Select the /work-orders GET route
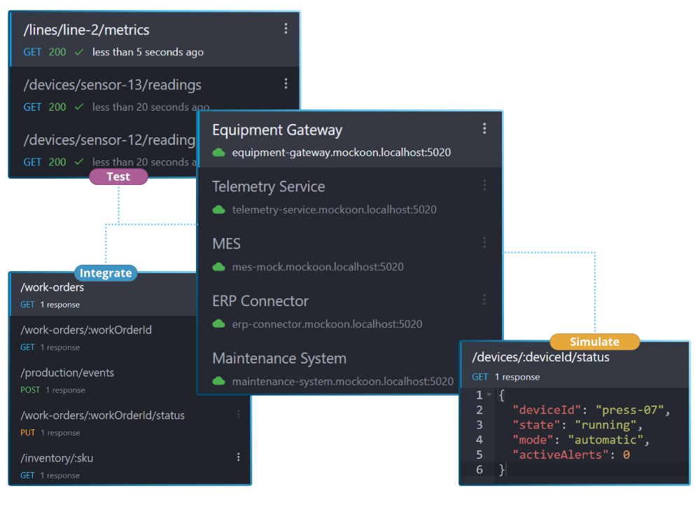 click(104, 295)
